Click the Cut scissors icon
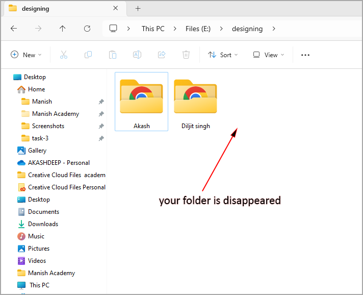Screen dimensions: 363x295 coord(64,55)
